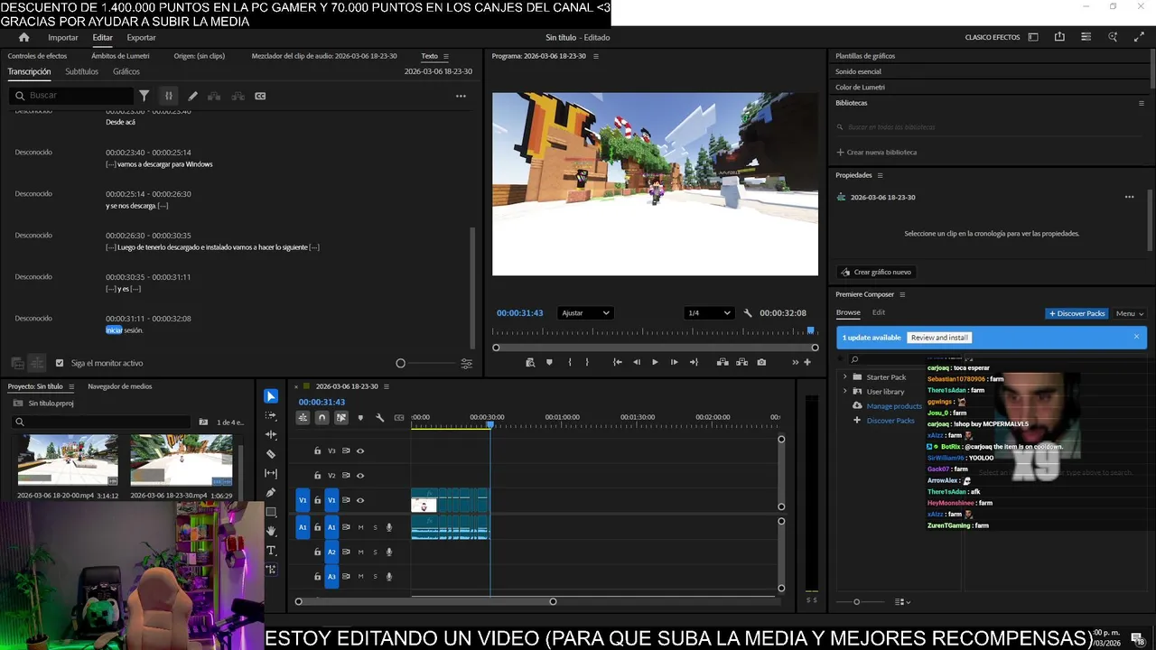Toggle 'Siga el monitor activo' checkbox

[60, 363]
